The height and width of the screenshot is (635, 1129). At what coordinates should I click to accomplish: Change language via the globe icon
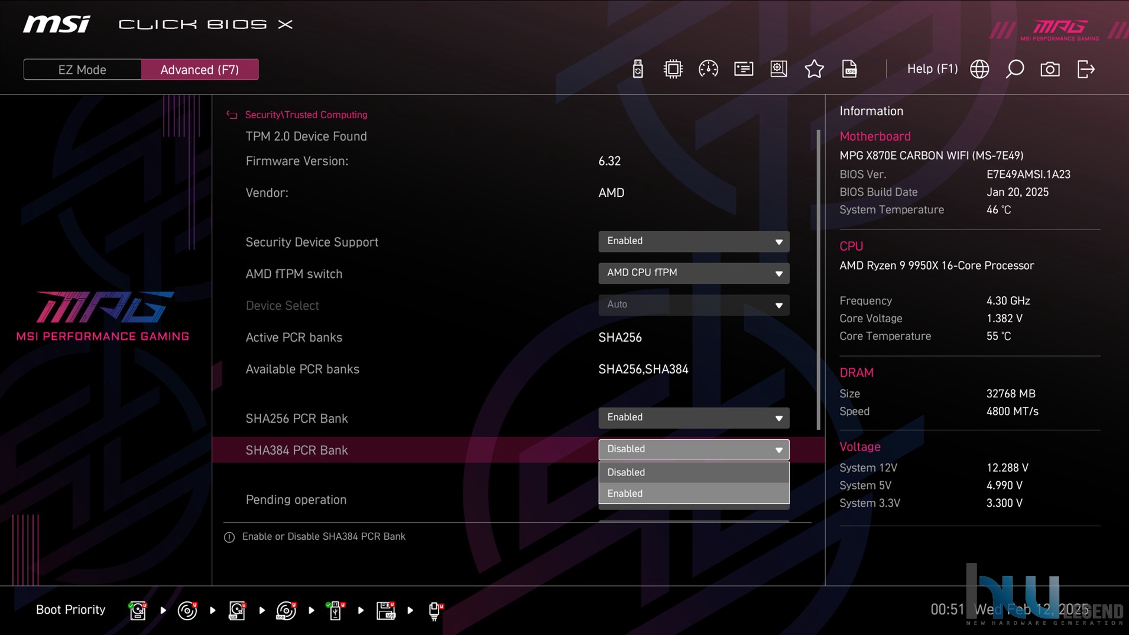click(x=979, y=69)
